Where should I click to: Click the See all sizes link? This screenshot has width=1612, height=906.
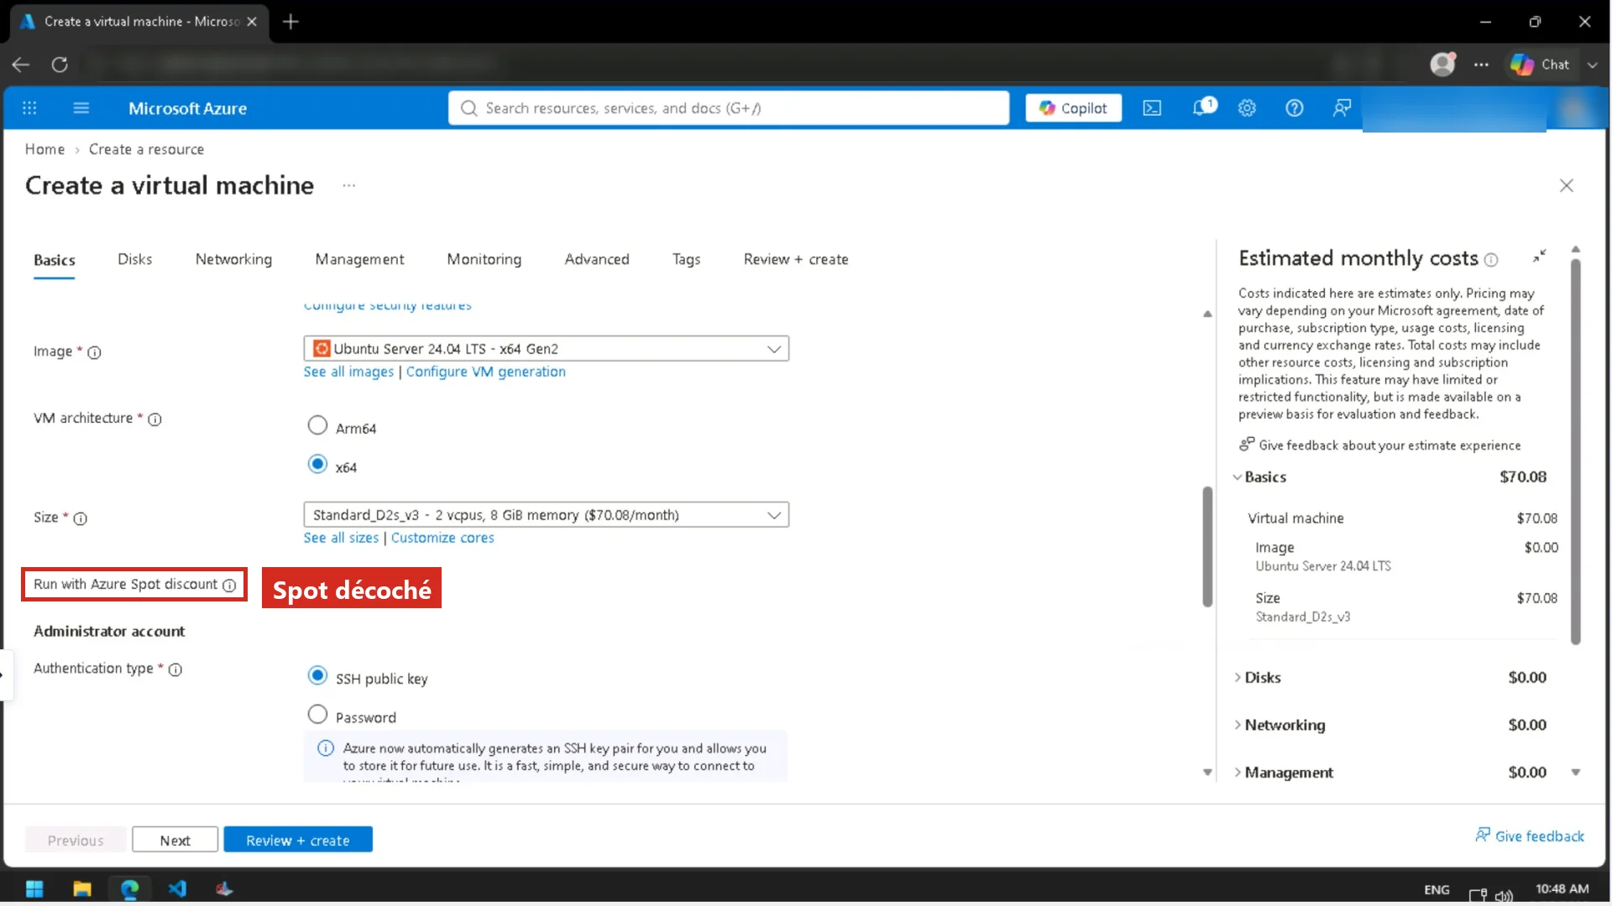pyautogui.click(x=341, y=539)
